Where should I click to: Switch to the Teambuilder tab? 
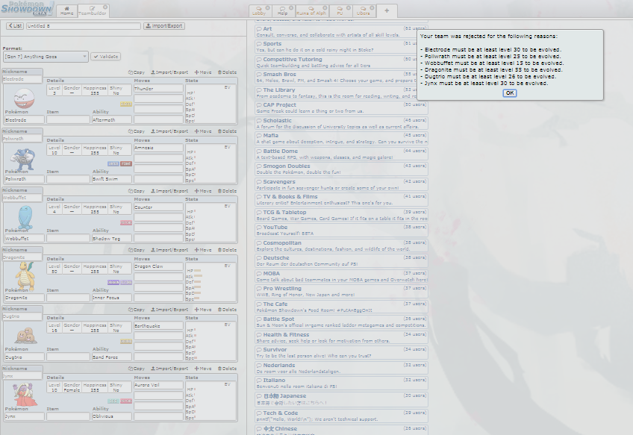(92, 11)
